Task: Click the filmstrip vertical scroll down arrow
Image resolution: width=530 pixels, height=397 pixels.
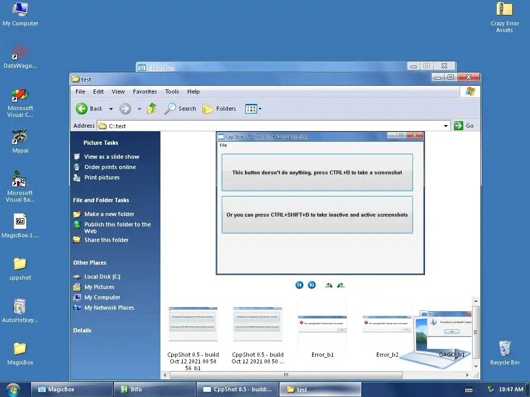Action: click(x=476, y=367)
